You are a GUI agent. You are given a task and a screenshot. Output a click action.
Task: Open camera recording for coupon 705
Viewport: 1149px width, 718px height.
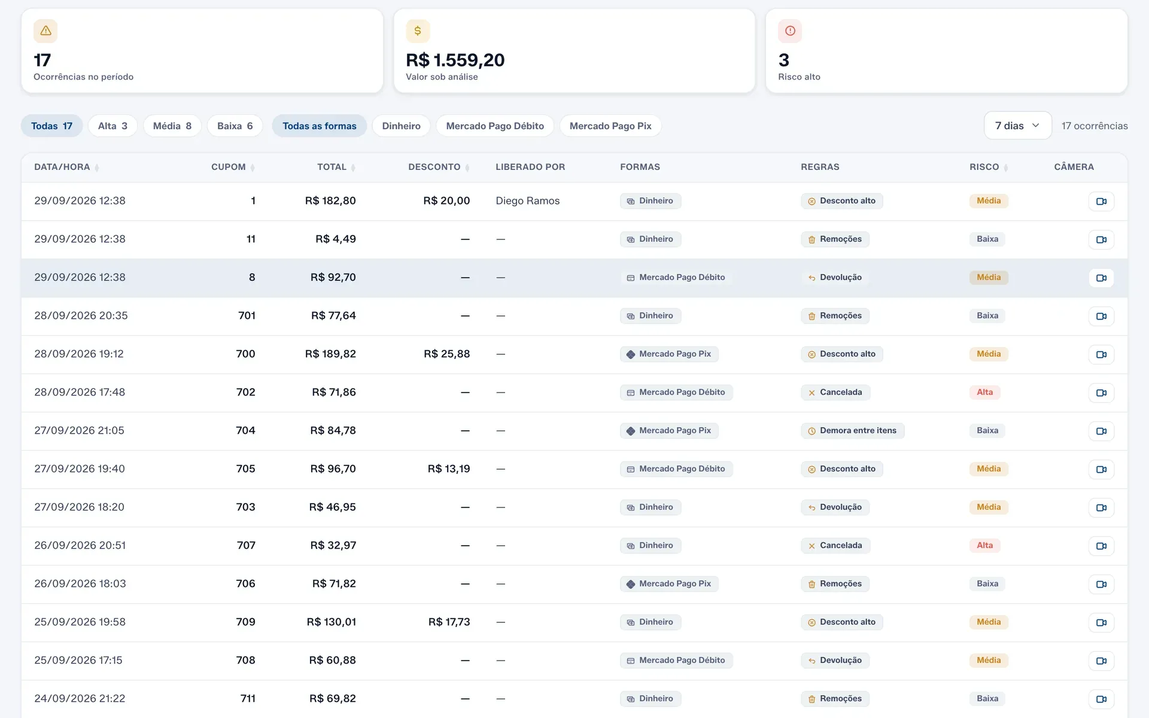pos(1101,469)
